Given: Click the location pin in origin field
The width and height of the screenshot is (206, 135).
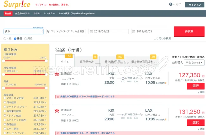Looking at the screenshot, I should coord(6,32).
